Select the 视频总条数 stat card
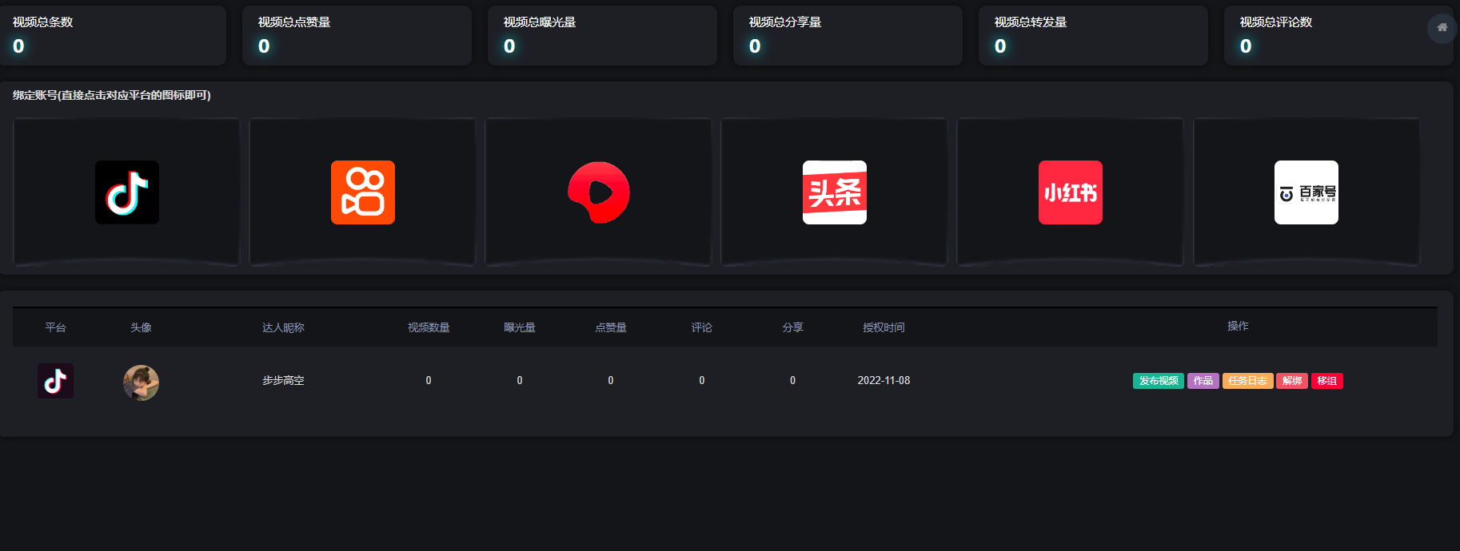This screenshot has width=1460, height=551. coord(113,35)
